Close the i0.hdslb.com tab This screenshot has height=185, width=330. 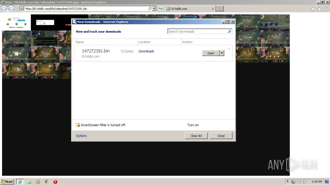point(213,8)
